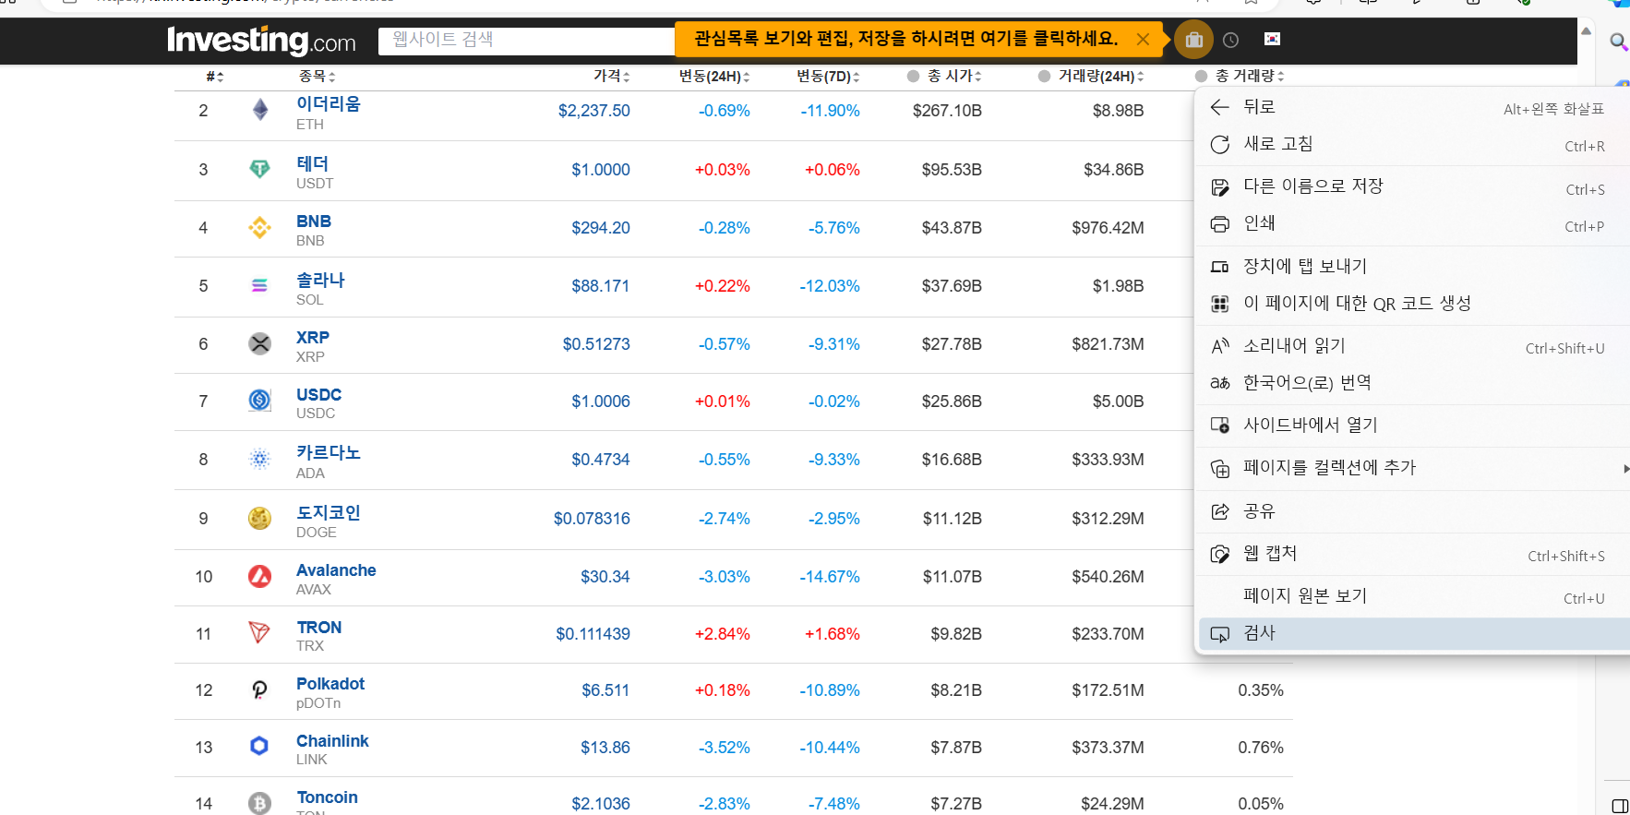Click the Solana coin icon
The image size is (1630, 815).
[260, 285]
